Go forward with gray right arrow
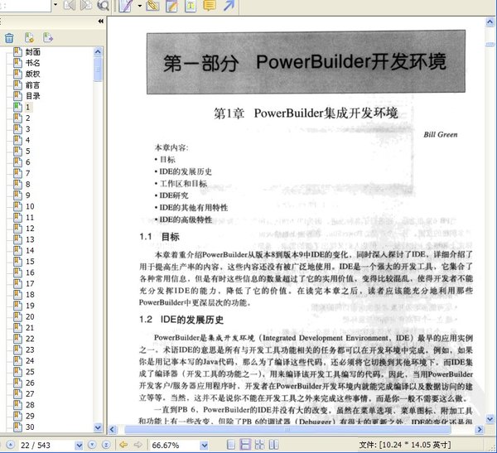This screenshot has height=453, width=497. (138, 445)
